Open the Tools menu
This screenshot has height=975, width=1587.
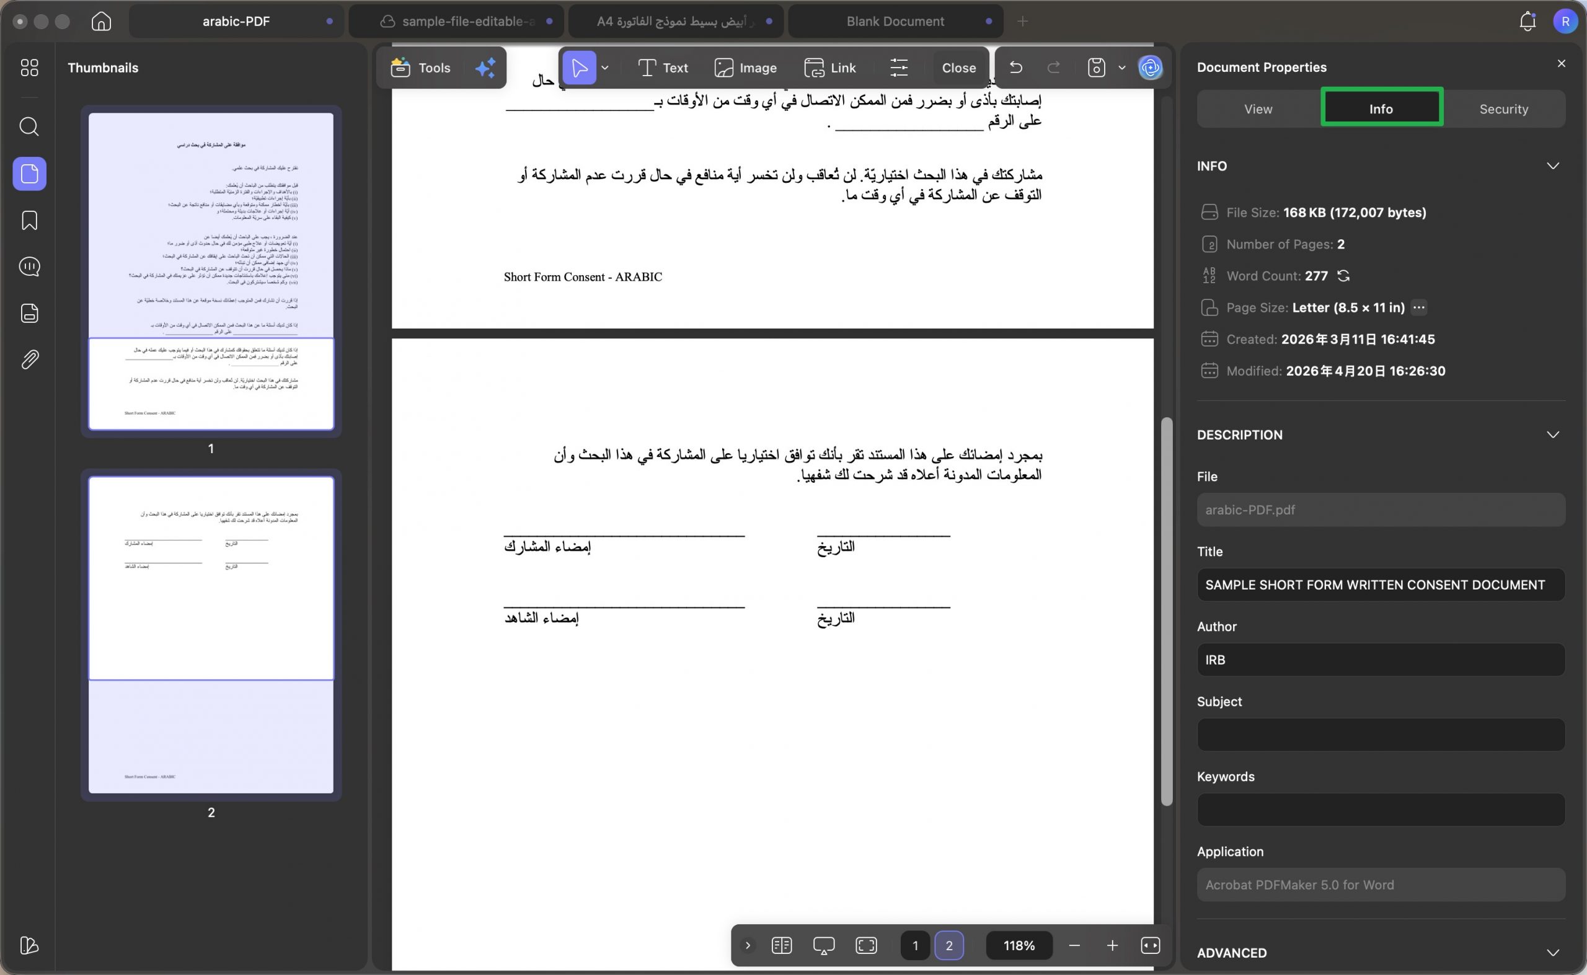click(x=420, y=68)
